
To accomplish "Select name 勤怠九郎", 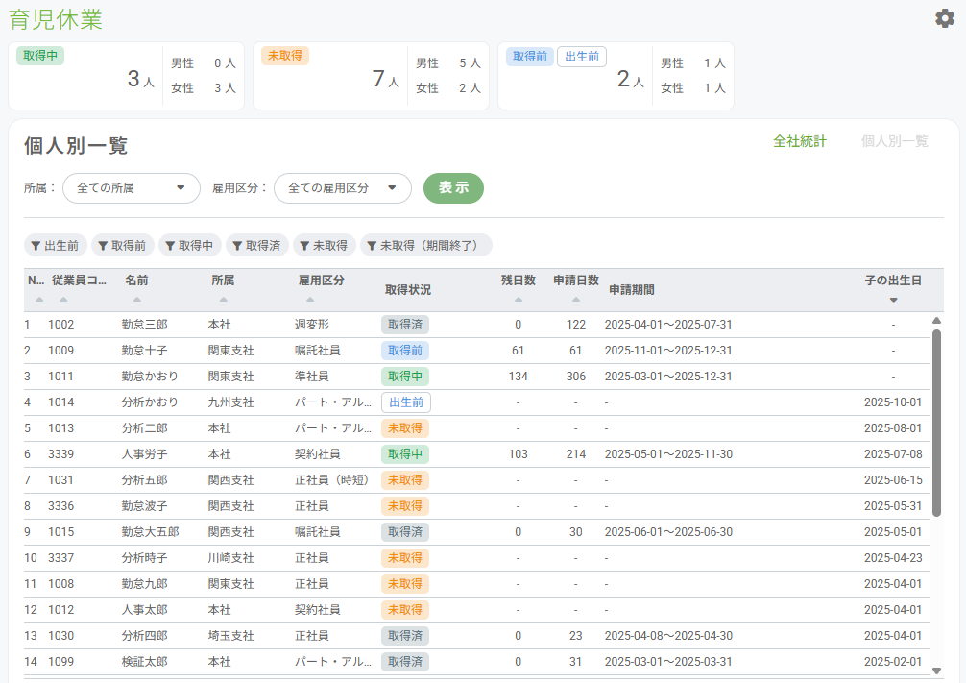I will 144,583.
